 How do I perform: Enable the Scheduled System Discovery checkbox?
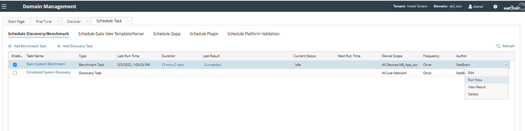pyautogui.click(x=15, y=73)
